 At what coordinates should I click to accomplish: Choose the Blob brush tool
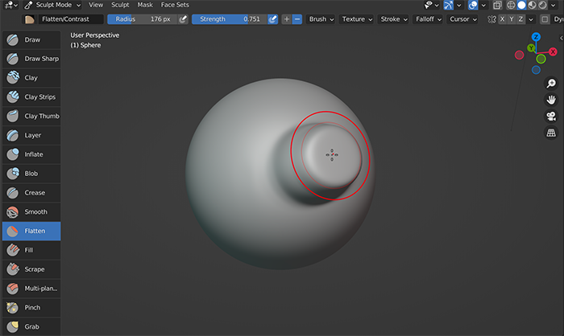31,174
